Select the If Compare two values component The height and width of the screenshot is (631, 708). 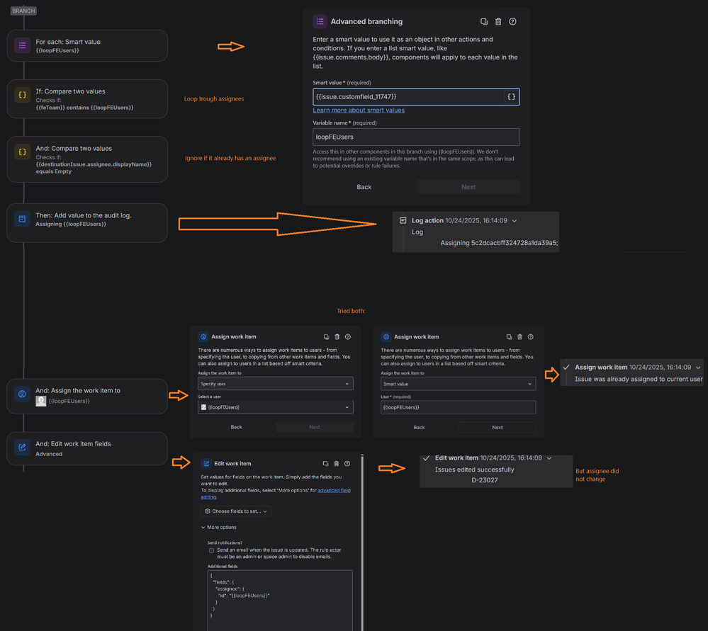(x=87, y=99)
